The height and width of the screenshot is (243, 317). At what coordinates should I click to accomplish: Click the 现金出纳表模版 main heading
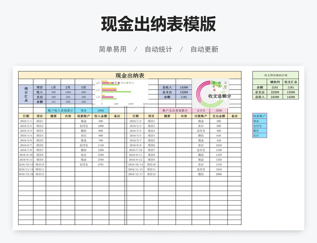[158, 24]
